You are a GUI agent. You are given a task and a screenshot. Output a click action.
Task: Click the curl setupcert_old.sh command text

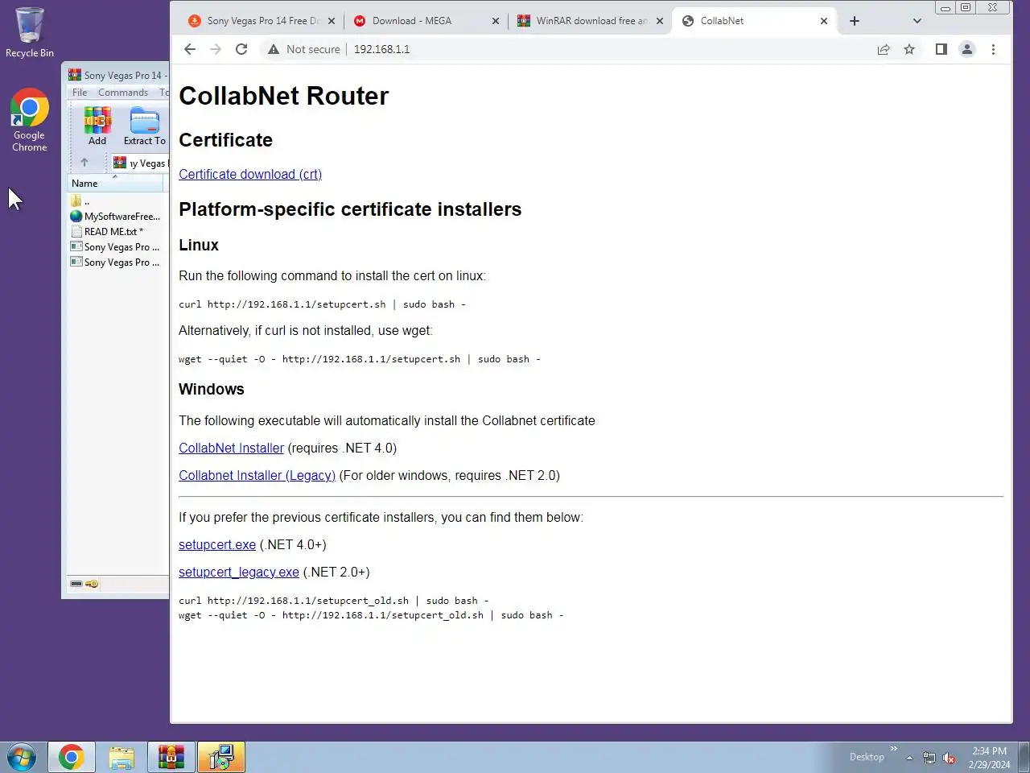point(334,601)
